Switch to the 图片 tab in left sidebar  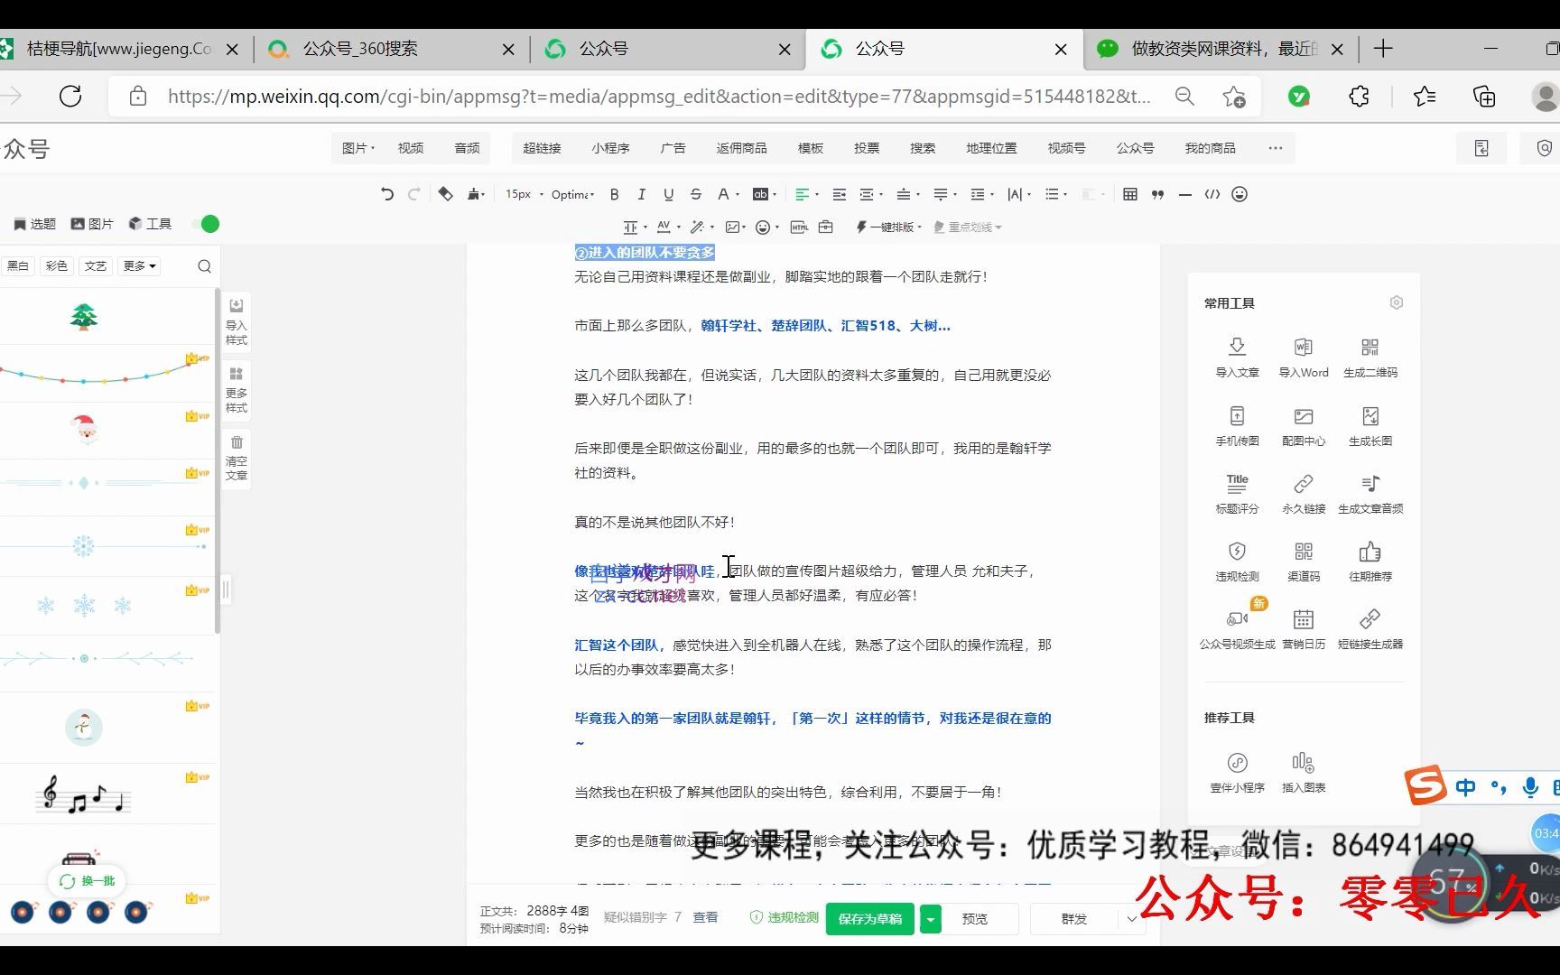[x=91, y=223]
